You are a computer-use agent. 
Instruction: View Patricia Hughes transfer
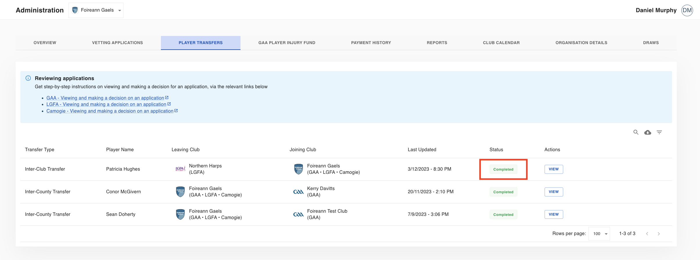[x=554, y=169]
